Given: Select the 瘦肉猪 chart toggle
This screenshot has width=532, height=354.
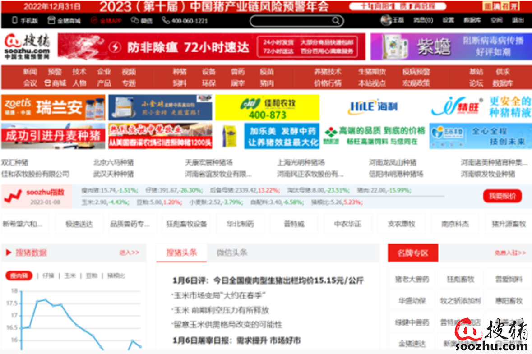Looking at the screenshot, I should click(x=19, y=276).
